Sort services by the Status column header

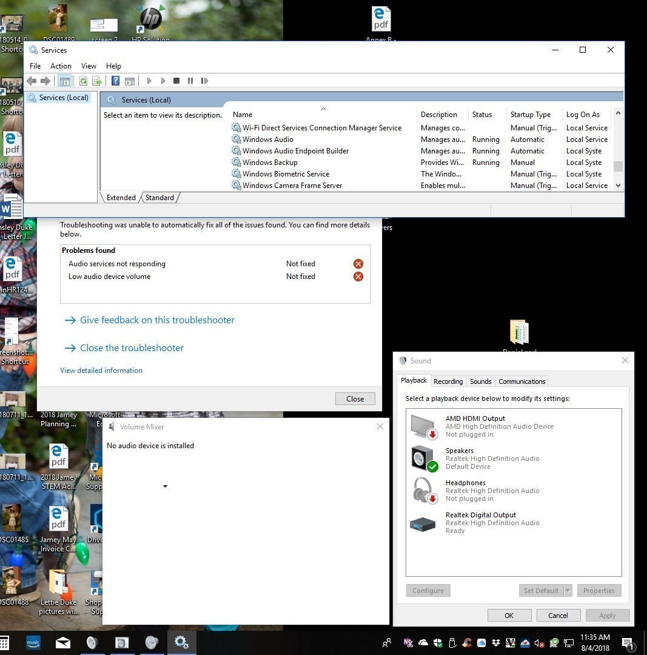487,114
